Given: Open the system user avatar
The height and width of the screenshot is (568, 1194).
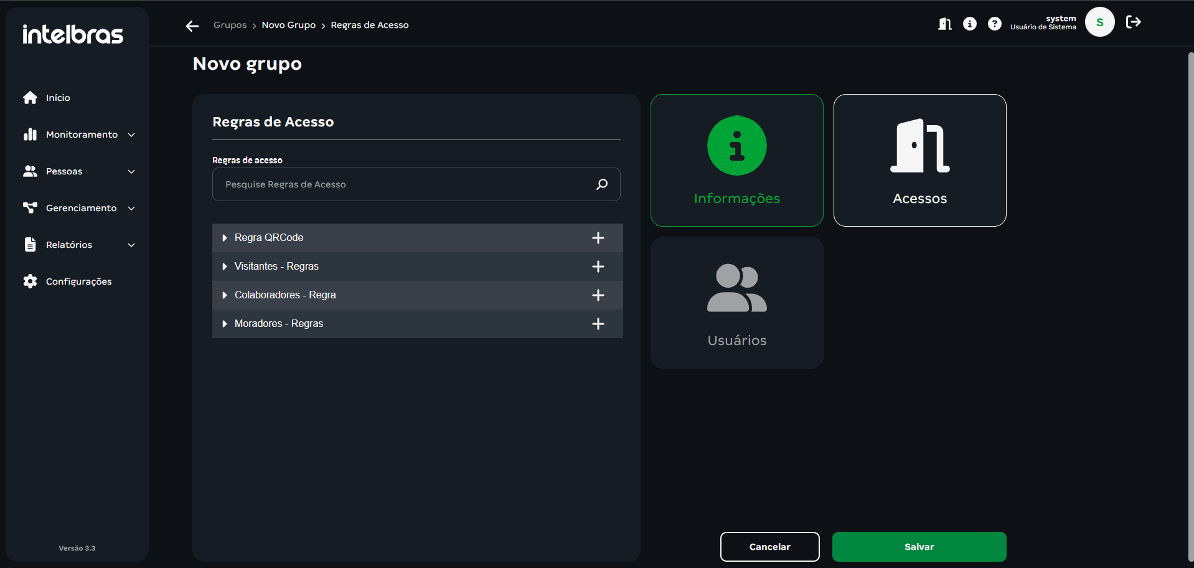Looking at the screenshot, I should tap(1099, 22).
